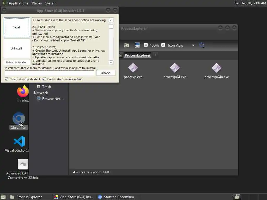The image size is (267, 200).
Task: Click the Browse button for install path
Action: pyautogui.click(x=106, y=73)
